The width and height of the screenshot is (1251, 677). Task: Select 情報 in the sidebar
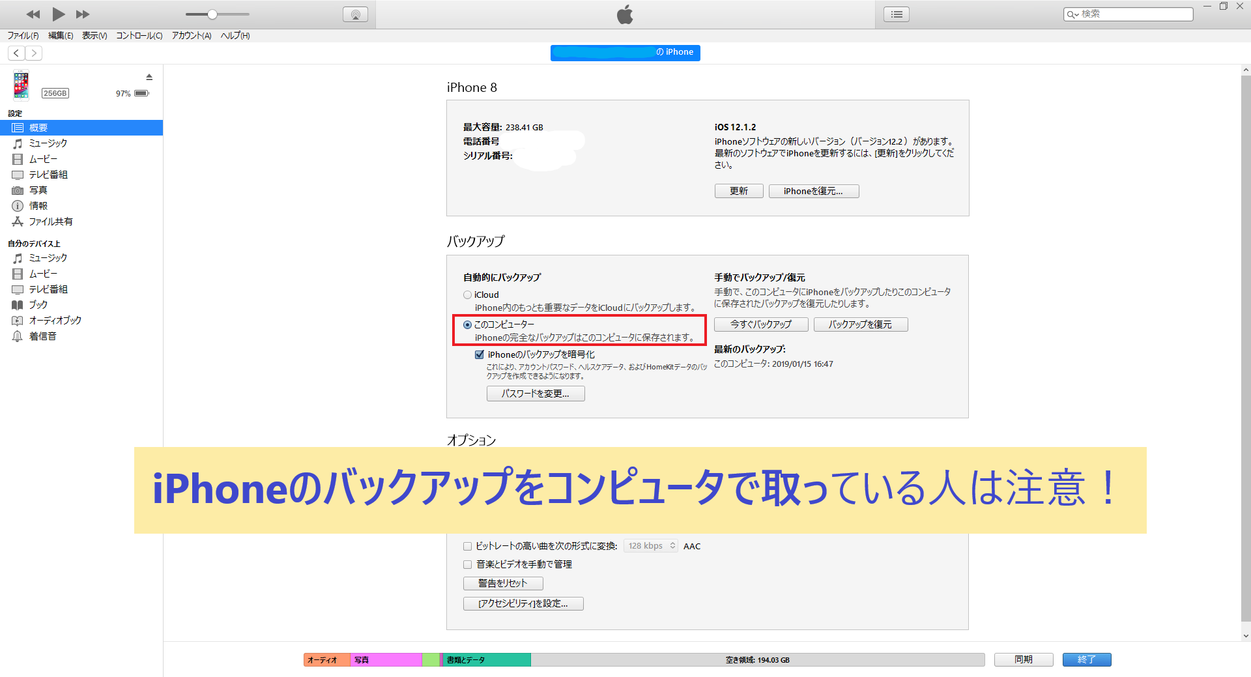81,206
